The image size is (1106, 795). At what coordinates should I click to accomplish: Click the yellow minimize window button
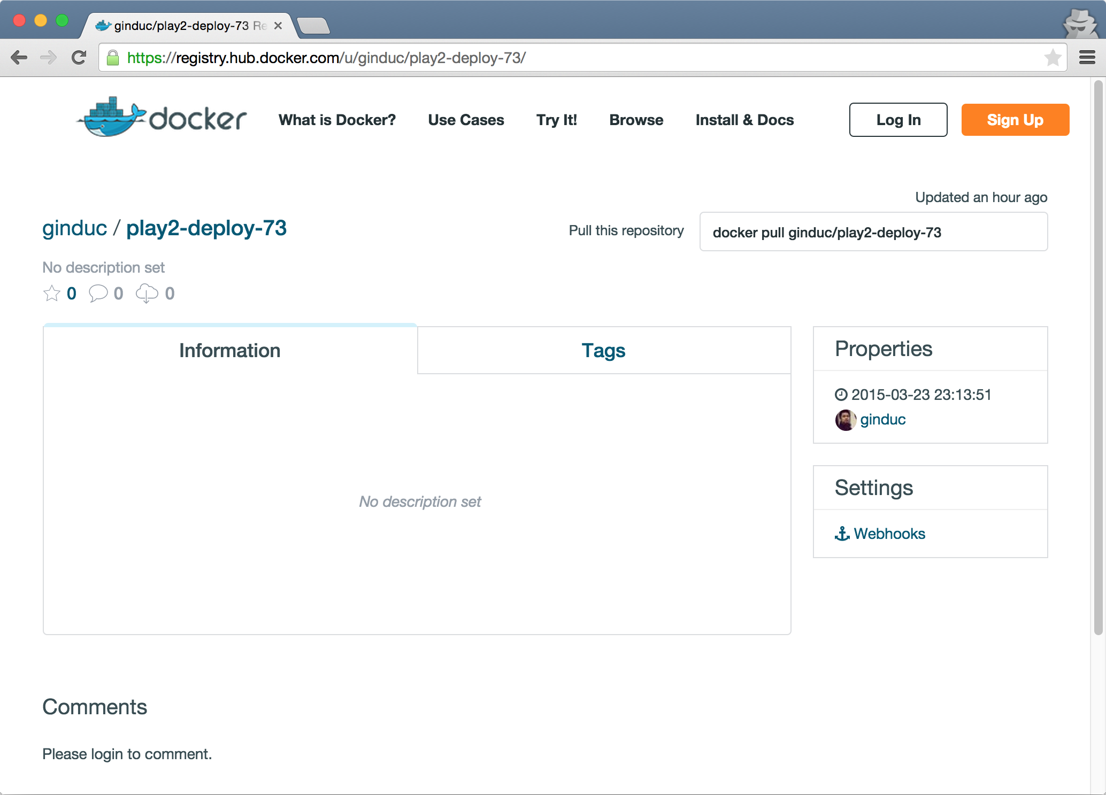(x=41, y=20)
